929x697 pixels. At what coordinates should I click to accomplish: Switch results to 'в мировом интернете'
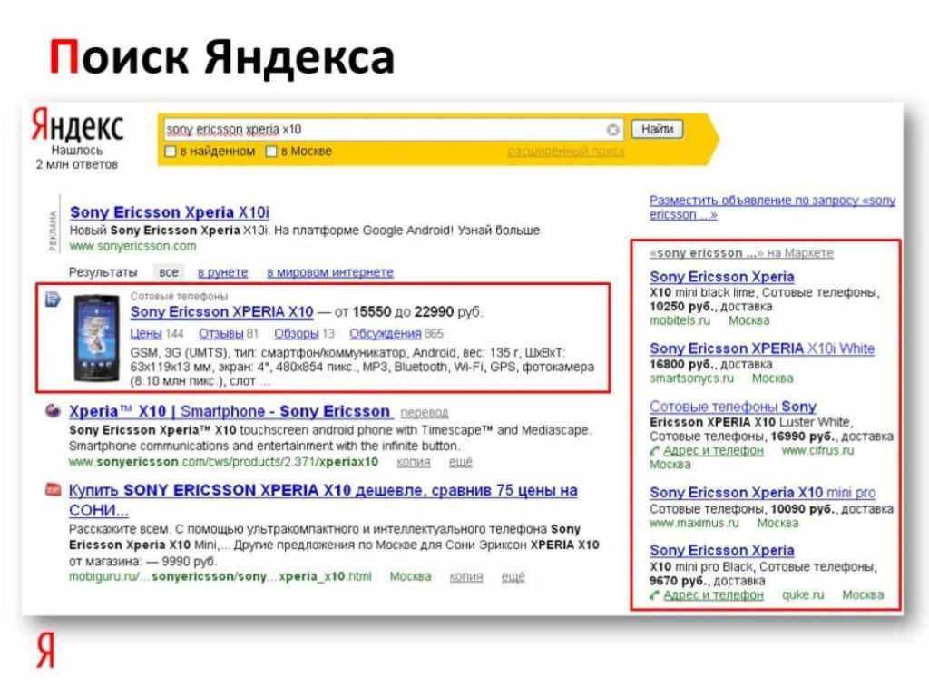coord(330,272)
